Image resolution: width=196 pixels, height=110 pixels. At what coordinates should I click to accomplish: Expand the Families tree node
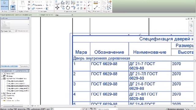click(2, 96)
